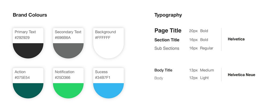Click the Typography heading
Viewport: 268px width, 110px height.
click(x=168, y=15)
